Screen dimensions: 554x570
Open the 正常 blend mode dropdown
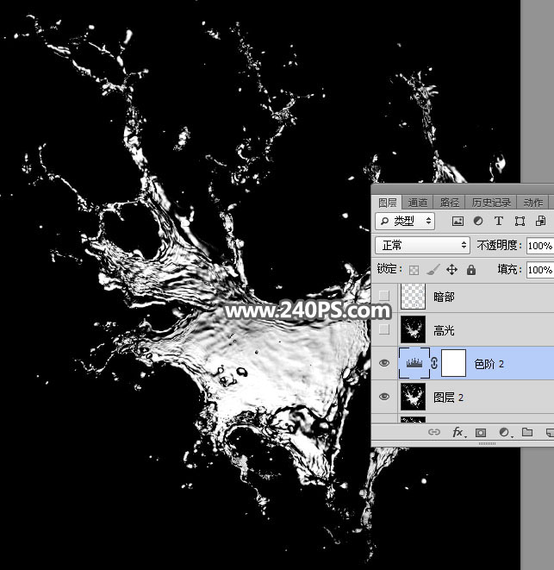click(x=422, y=245)
